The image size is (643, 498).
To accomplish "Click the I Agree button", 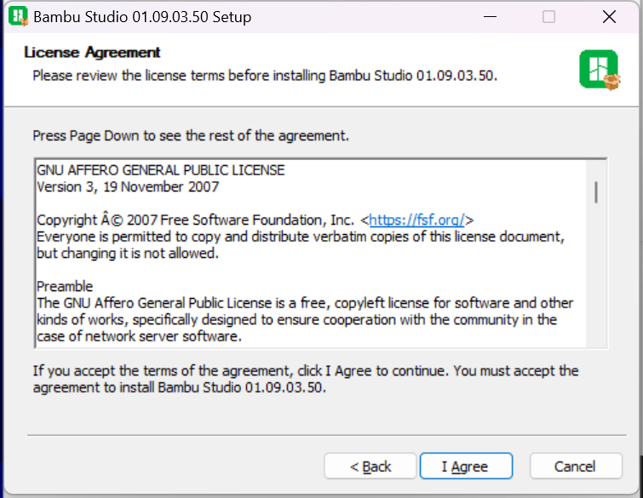I will tap(466, 466).
